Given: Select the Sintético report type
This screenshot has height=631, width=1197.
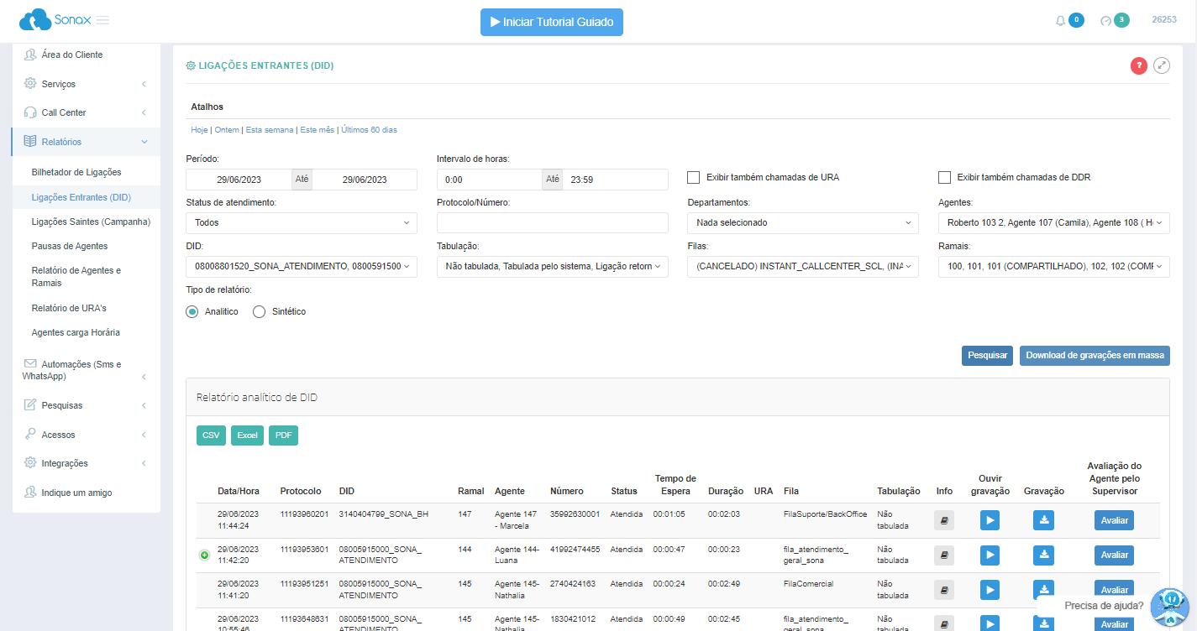Looking at the screenshot, I should [260, 311].
